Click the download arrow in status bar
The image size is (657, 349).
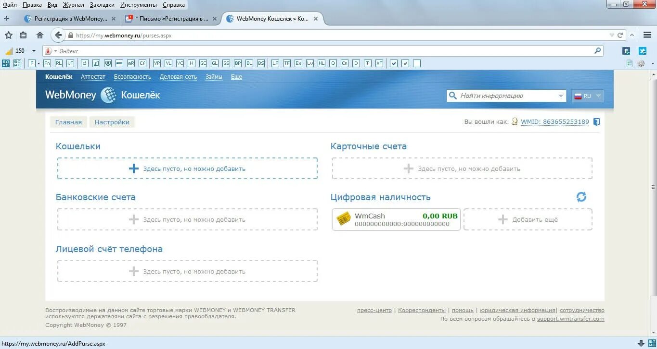[641, 343]
